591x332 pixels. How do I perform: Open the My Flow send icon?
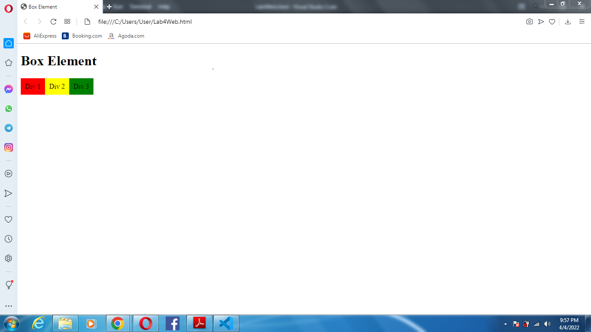click(9, 193)
